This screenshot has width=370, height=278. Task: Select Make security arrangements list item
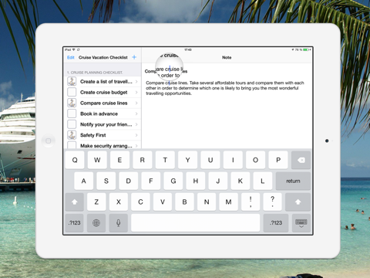(103, 145)
